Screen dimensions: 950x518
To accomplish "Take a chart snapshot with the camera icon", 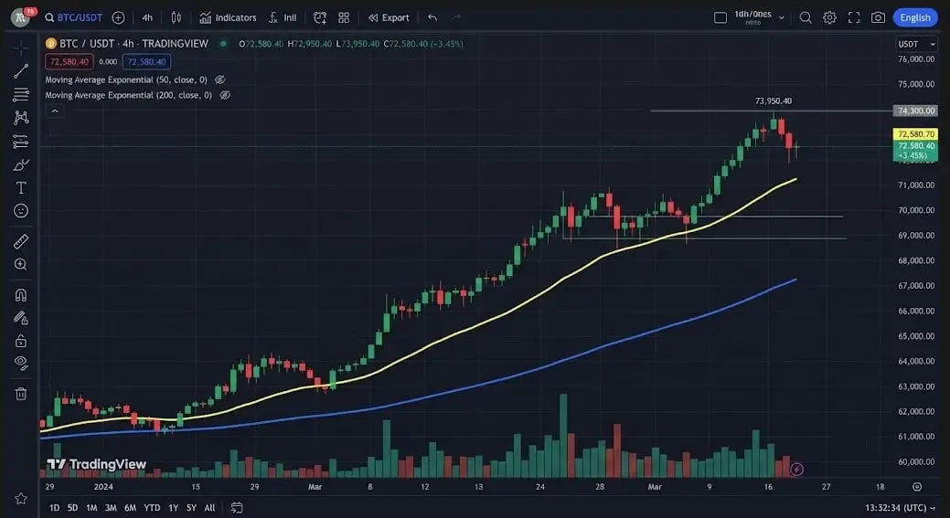I will point(878,17).
